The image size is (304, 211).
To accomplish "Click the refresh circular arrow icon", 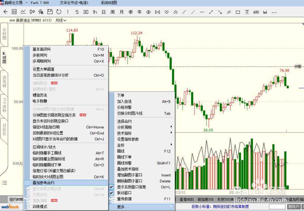I will tap(59, 12).
